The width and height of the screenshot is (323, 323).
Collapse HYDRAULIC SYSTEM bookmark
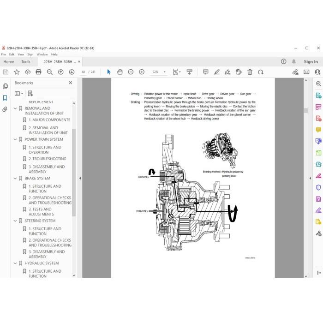pyautogui.click(x=15, y=263)
